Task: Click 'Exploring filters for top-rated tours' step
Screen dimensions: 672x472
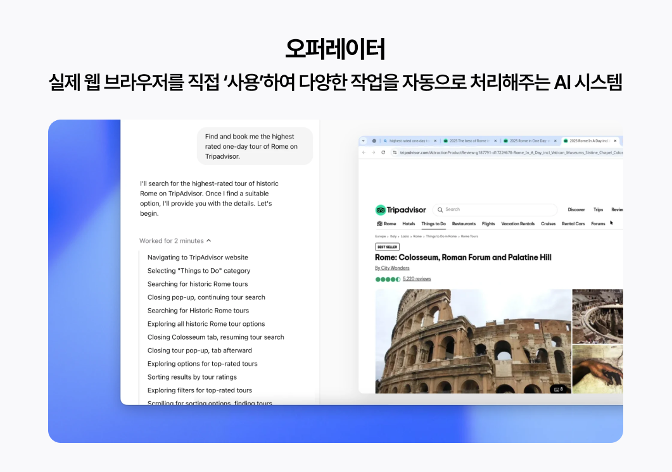Action: point(200,390)
